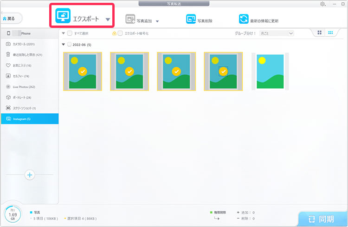Click the Add Photos (写真追加) icon
The width and height of the screenshot is (348, 227).
click(x=130, y=19)
